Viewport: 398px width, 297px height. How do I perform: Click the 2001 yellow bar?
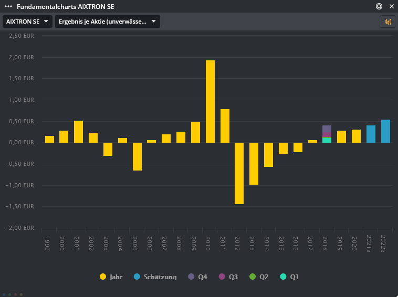point(78,132)
